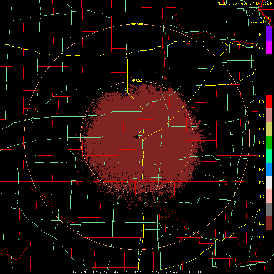Click the 100 NMI range ring label
The height and width of the screenshot is (274, 274).
point(137,24)
